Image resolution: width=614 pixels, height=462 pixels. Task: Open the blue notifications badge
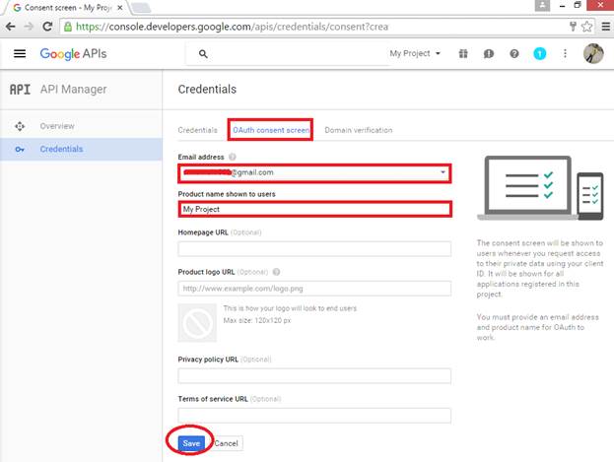540,53
